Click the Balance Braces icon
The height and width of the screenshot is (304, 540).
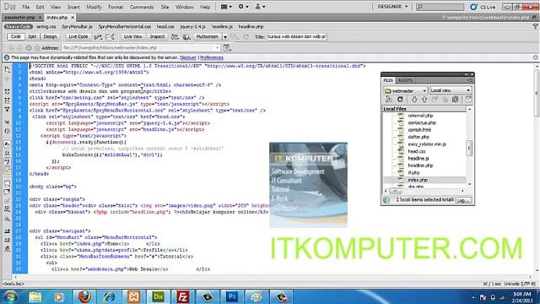(x=8, y=131)
